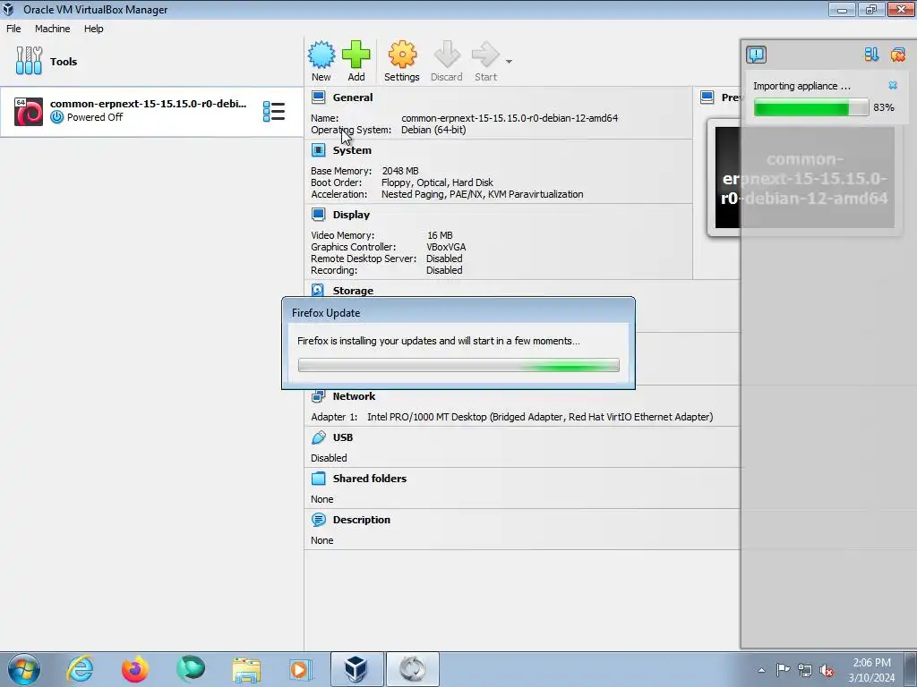917x687 pixels.
Task: Open the Start button dropdown arrow
Action: pos(509,62)
